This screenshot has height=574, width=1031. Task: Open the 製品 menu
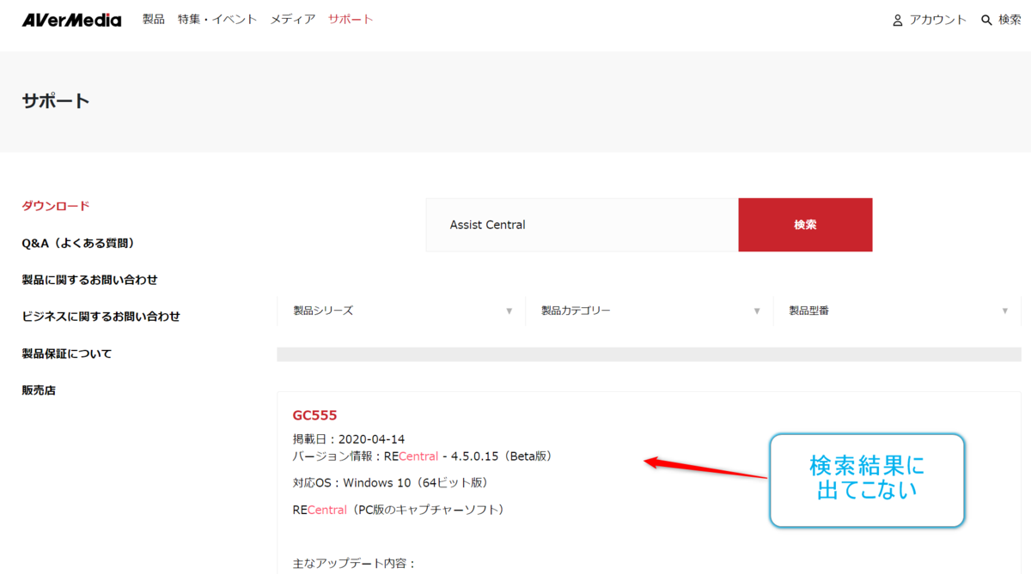[154, 19]
